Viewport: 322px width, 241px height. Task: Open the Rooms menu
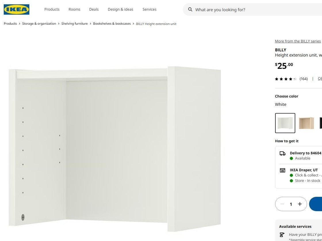[74, 9]
